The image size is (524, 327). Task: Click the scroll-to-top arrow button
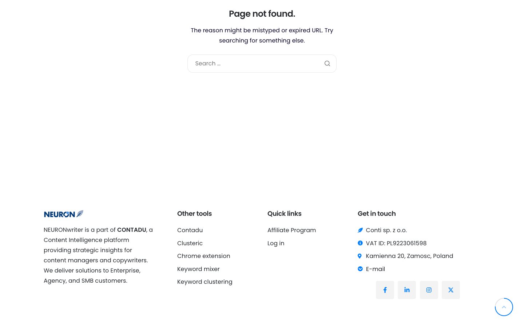504,307
